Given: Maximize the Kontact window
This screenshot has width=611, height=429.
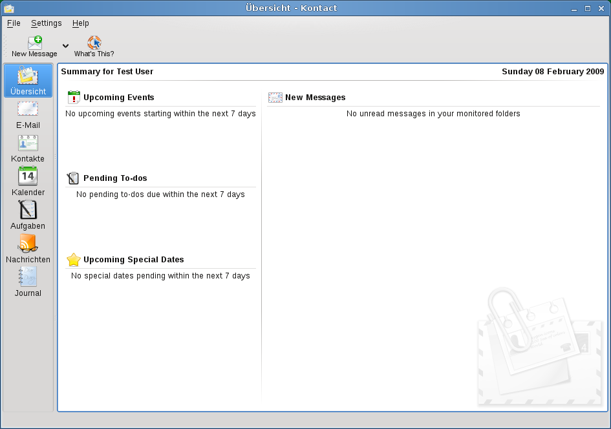Looking at the screenshot, I should click(588, 8).
